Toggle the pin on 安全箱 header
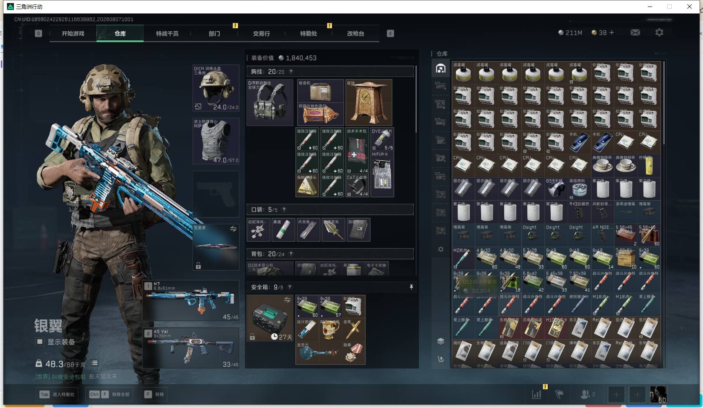703x408 pixels. [x=411, y=287]
